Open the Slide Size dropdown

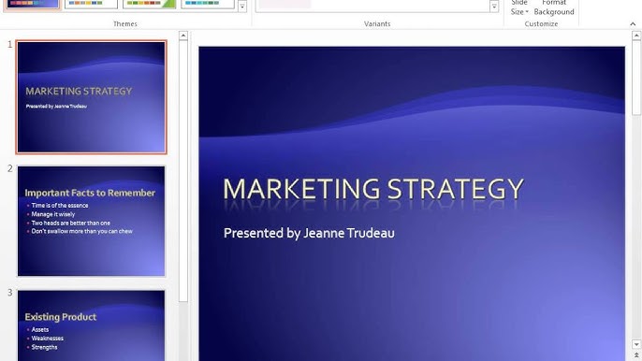pos(519,7)
